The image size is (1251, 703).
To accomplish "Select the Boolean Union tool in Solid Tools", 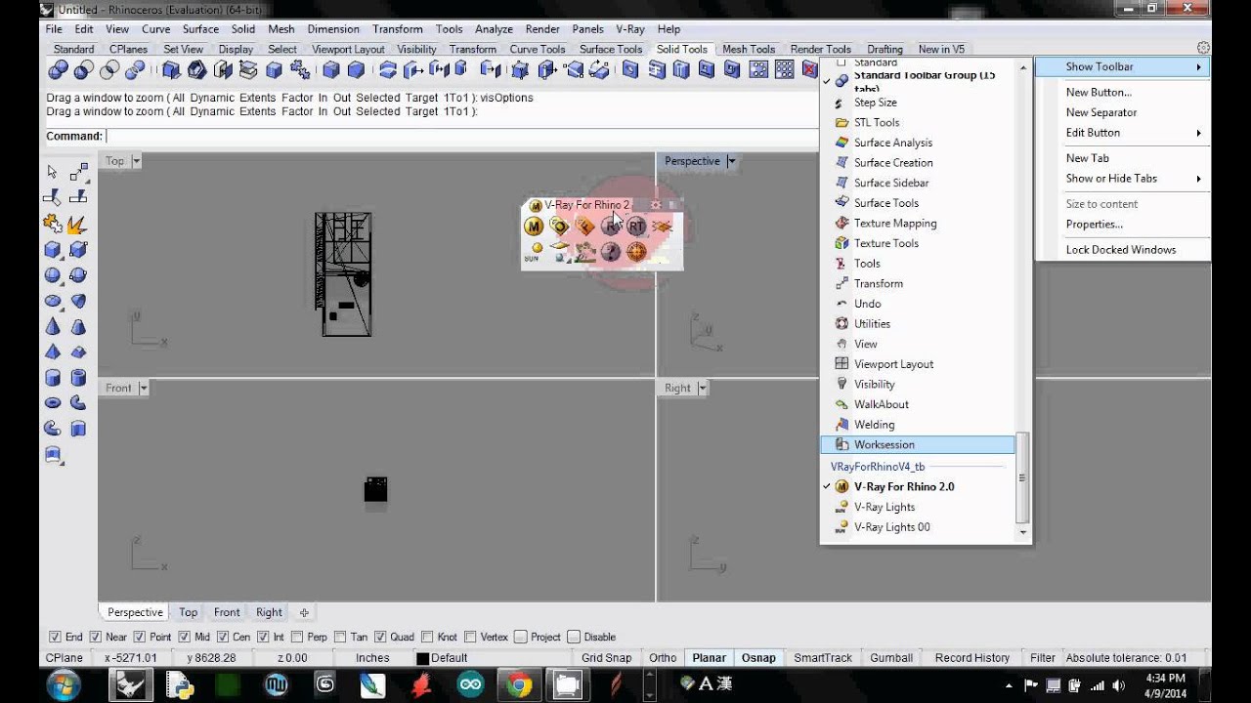I will (x=59, y=70).
